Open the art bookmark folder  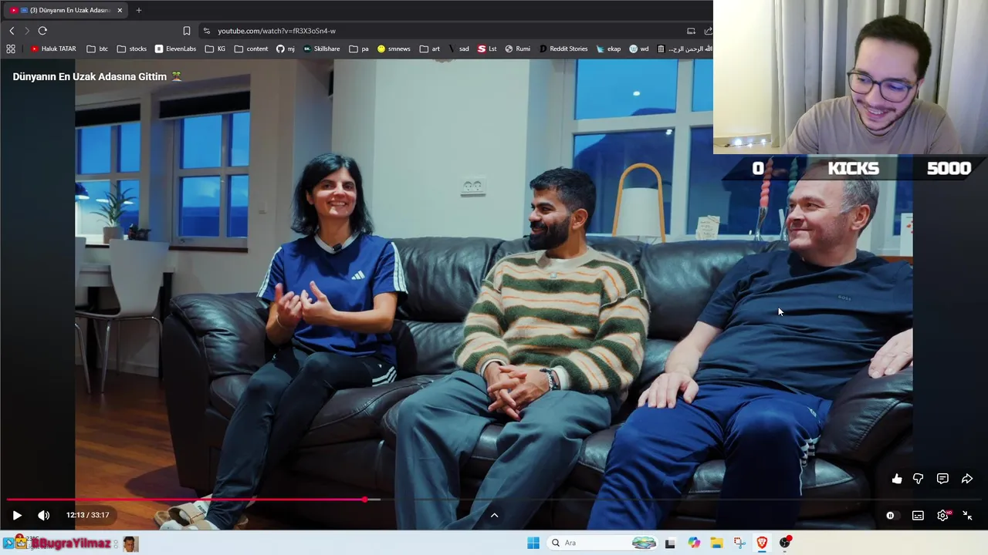(x=429, y=49)
